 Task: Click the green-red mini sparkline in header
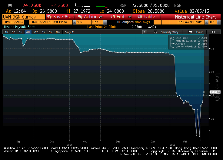(102, 7)
